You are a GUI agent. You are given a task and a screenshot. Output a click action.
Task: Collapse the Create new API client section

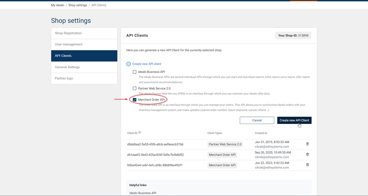coord(128,64)
